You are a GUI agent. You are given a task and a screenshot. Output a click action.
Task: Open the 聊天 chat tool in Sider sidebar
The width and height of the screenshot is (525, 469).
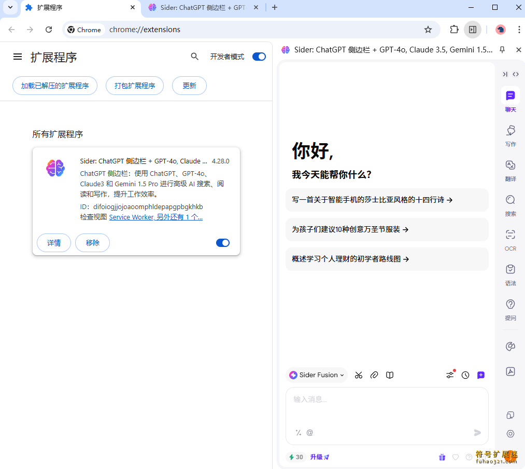tap(510, 100)
